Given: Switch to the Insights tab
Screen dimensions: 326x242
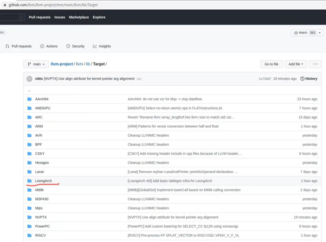Looking at the screenshot, I should 102,46.
